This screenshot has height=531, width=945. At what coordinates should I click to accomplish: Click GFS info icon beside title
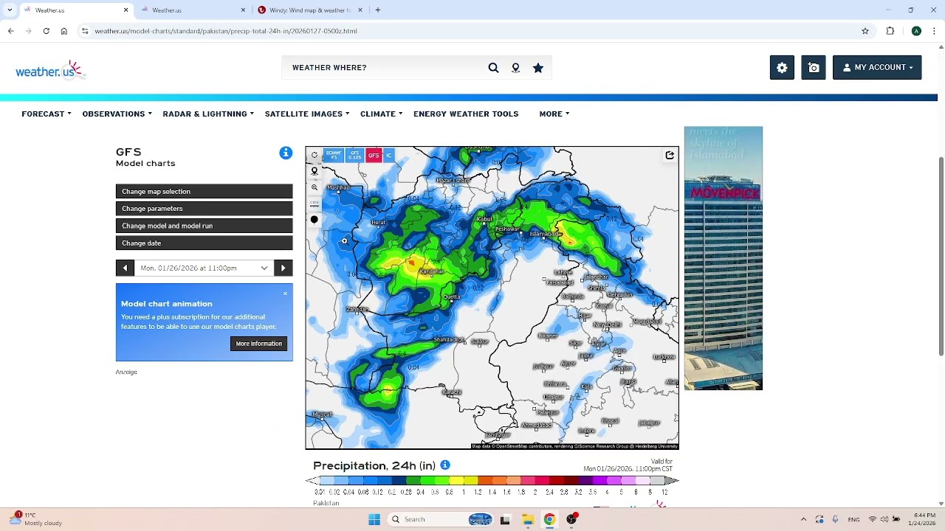286,153
